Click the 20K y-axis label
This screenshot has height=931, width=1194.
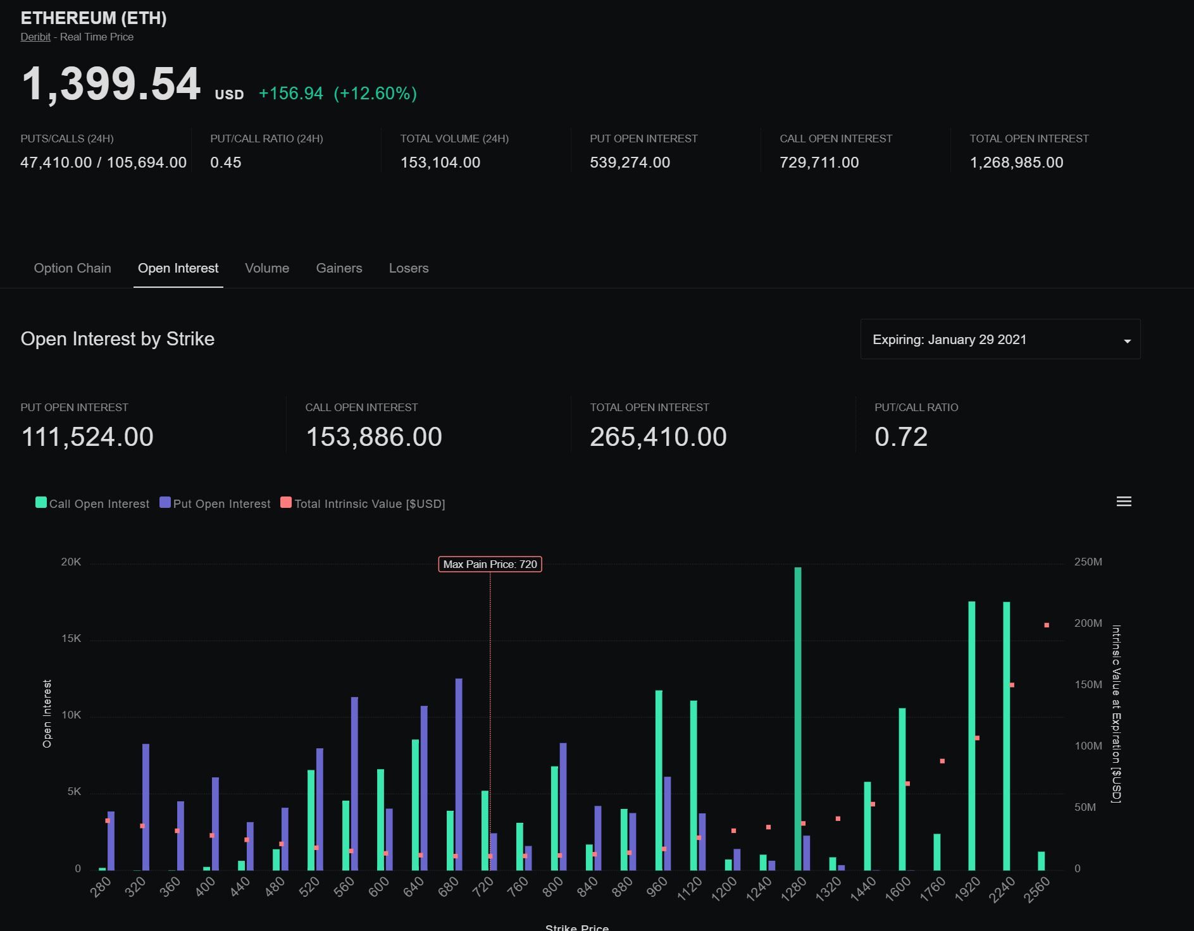pos(71,562)
